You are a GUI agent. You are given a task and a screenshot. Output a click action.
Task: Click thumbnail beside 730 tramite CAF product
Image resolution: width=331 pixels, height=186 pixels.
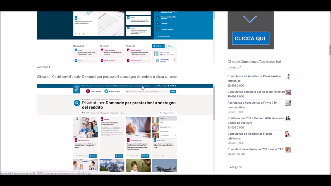coord(288,150)
